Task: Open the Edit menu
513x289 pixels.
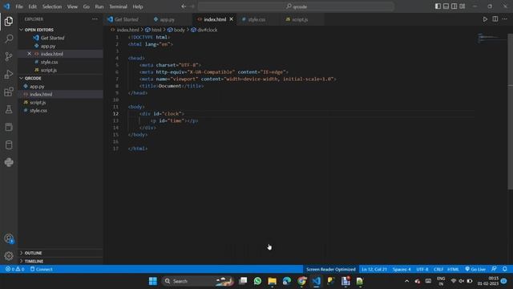Action: 32,6
